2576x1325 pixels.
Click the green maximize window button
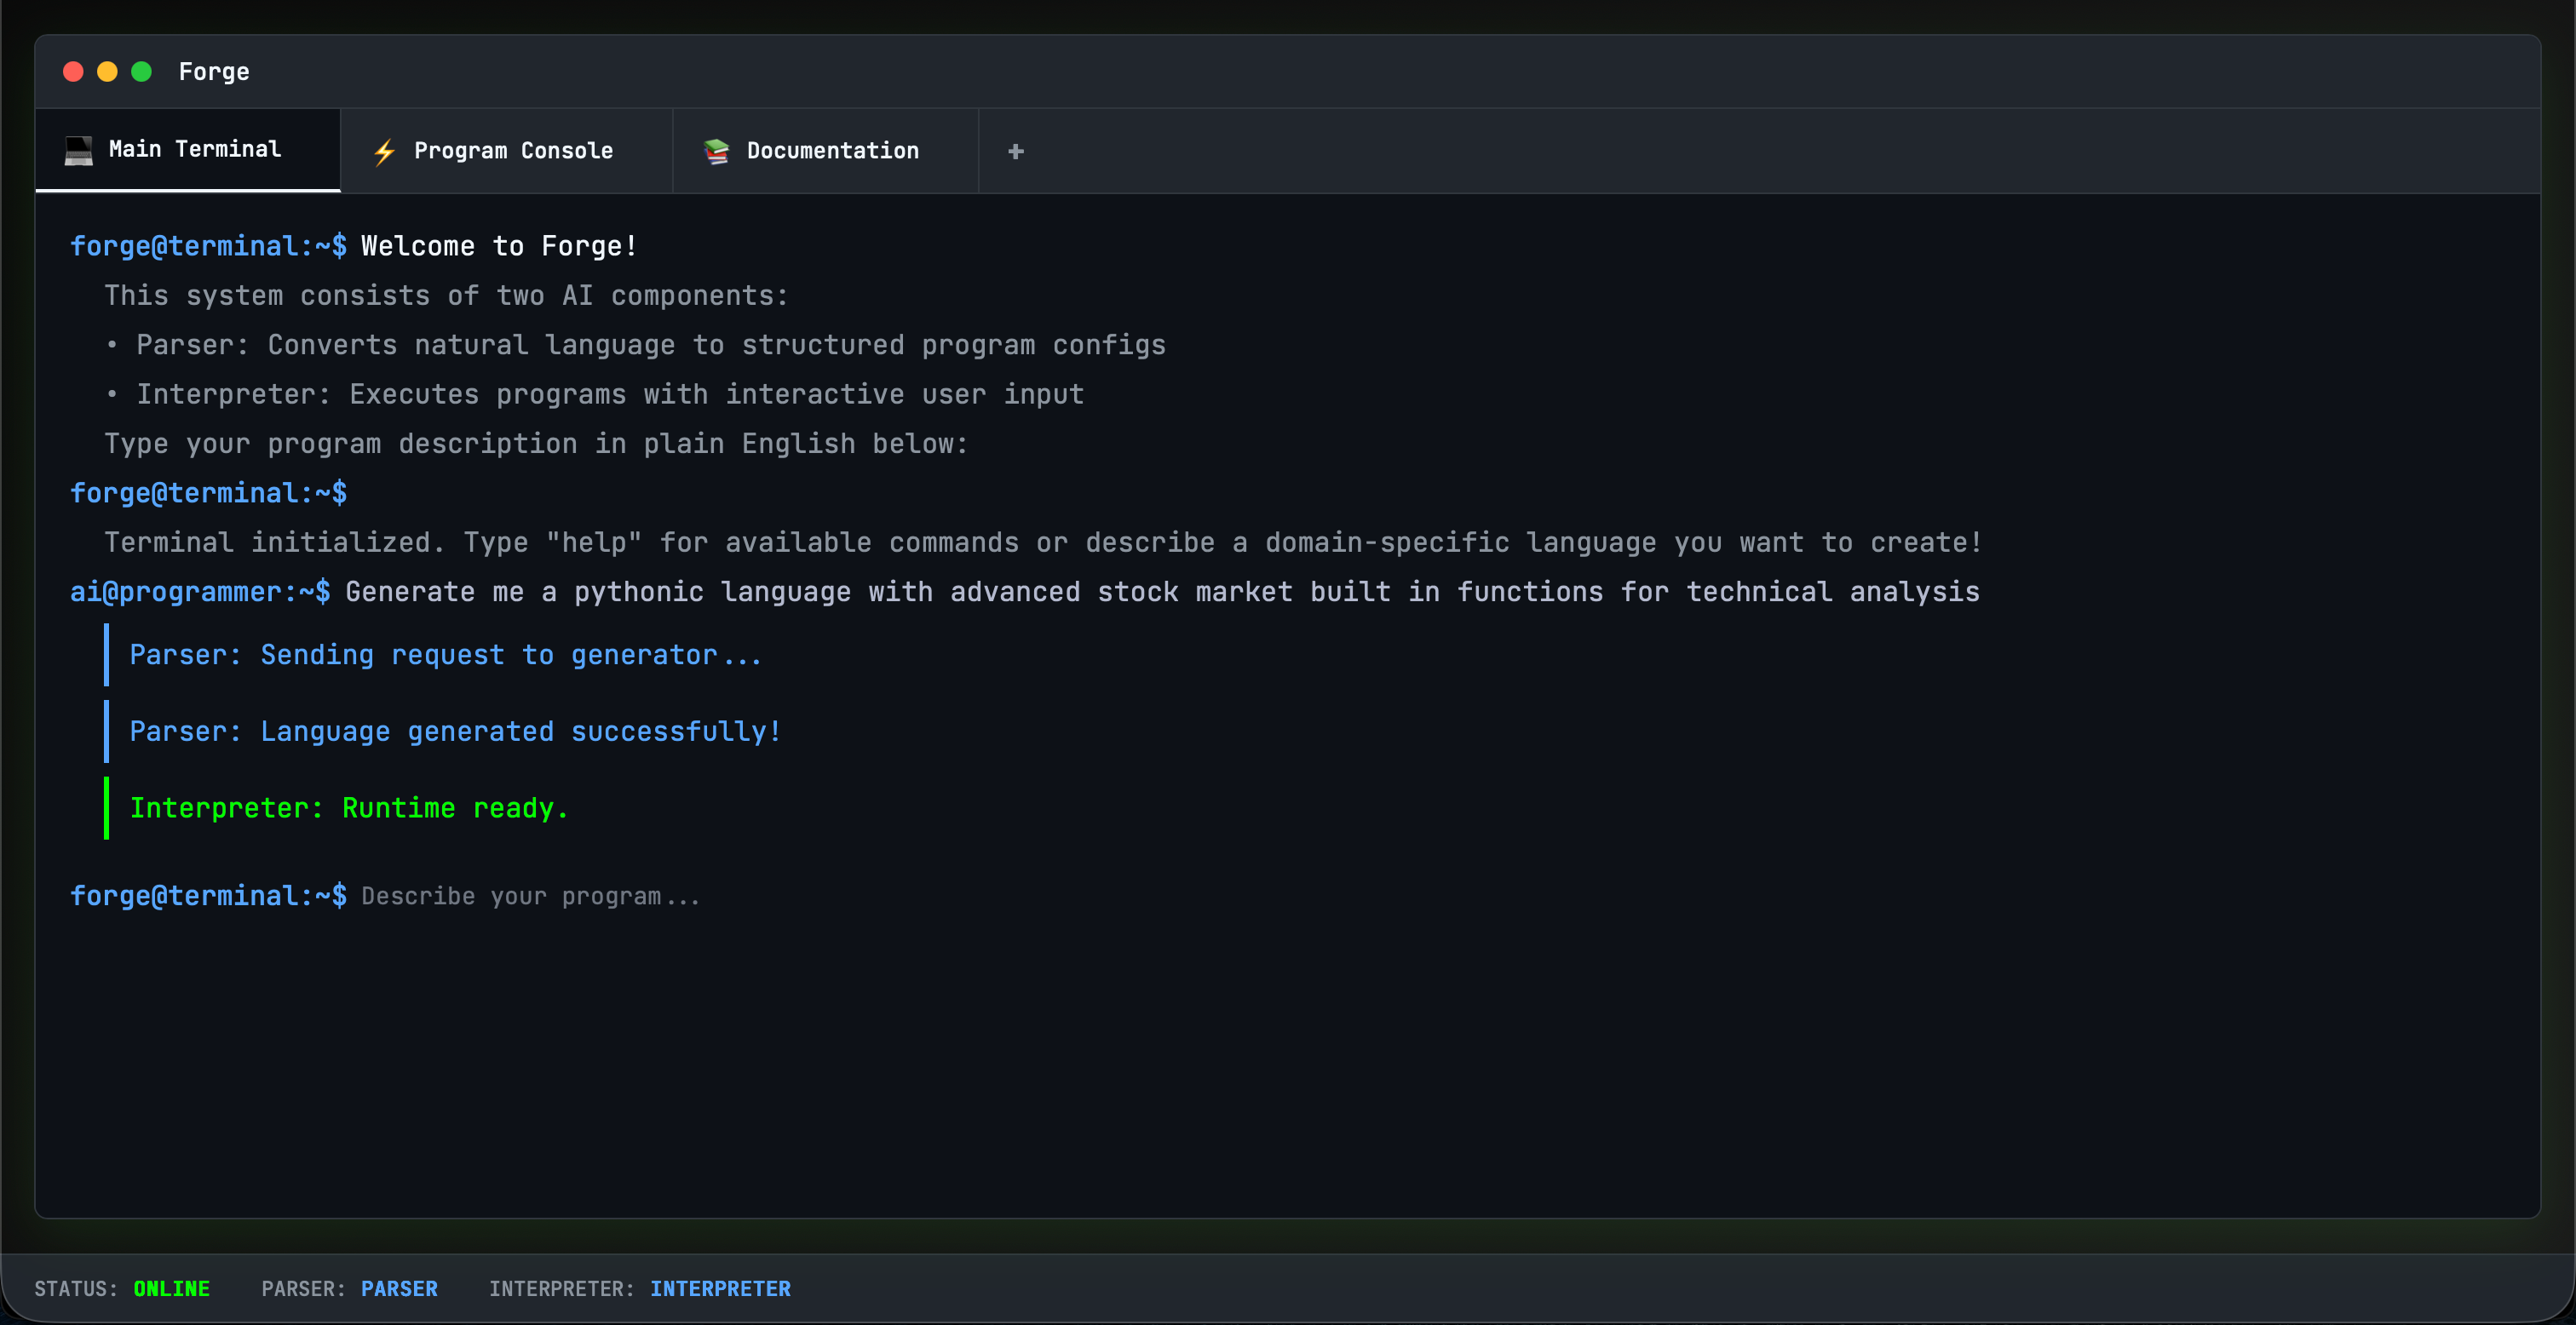(x=142, y=72)
